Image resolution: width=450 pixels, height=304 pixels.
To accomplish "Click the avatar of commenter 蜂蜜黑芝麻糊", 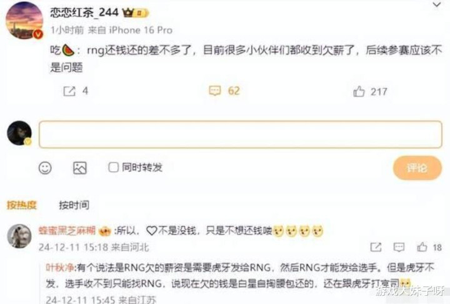I will (x=19, y=236).
